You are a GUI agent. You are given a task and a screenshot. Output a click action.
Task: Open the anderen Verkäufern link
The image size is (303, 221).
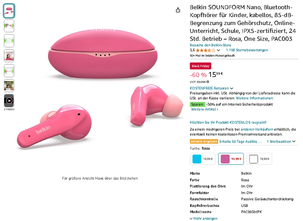click(x=257, y=129)
